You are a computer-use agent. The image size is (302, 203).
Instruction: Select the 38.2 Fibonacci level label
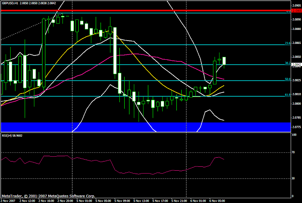288,63
